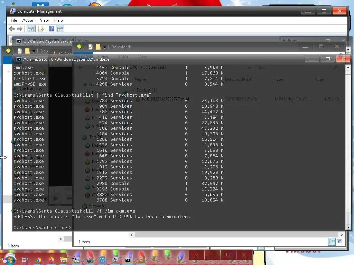Click the Administrator cmd window title icon
This screenshot has width=354, height=265.
click(19, 59)
